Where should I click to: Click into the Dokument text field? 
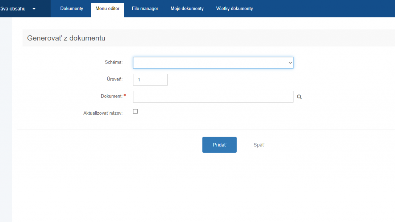pos(213,97)
